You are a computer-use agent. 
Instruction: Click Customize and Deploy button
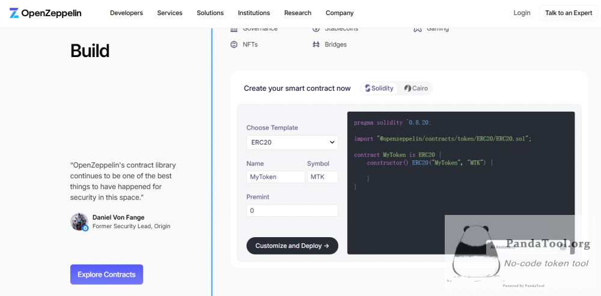pos(292,246)
